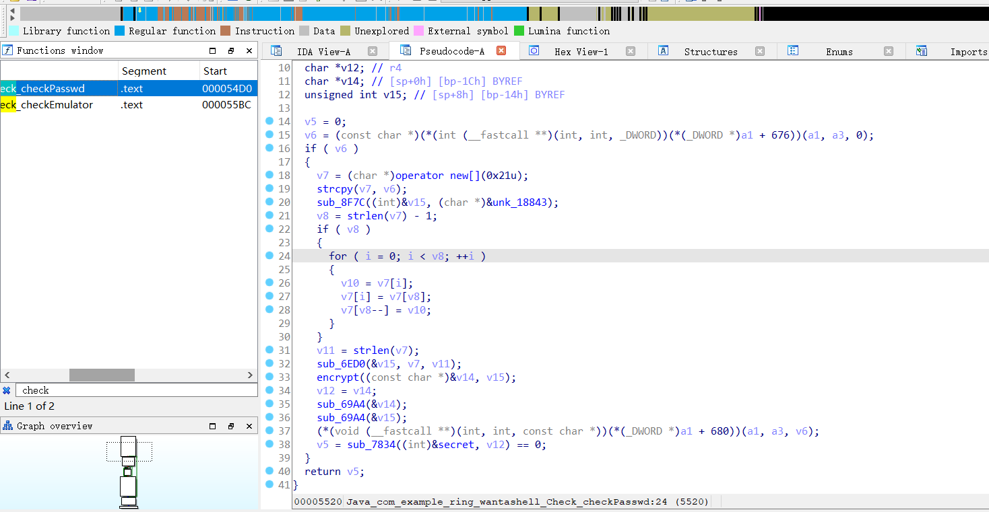Click the Structures tab icon
Viewport: 989px width, 512px height.
click(x=663, y=51)
